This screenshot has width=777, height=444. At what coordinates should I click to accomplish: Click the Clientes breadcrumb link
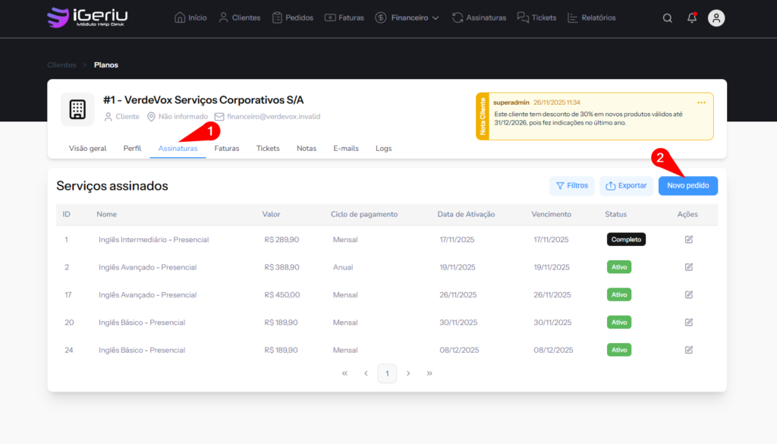click(x=61, y=65)
